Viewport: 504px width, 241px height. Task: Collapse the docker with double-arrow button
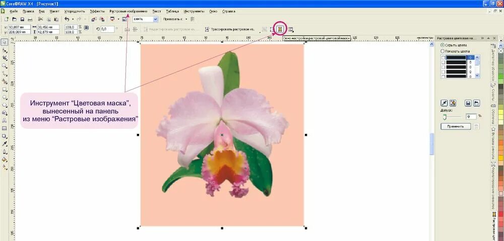pyautogui.click(x=482, y=38)
